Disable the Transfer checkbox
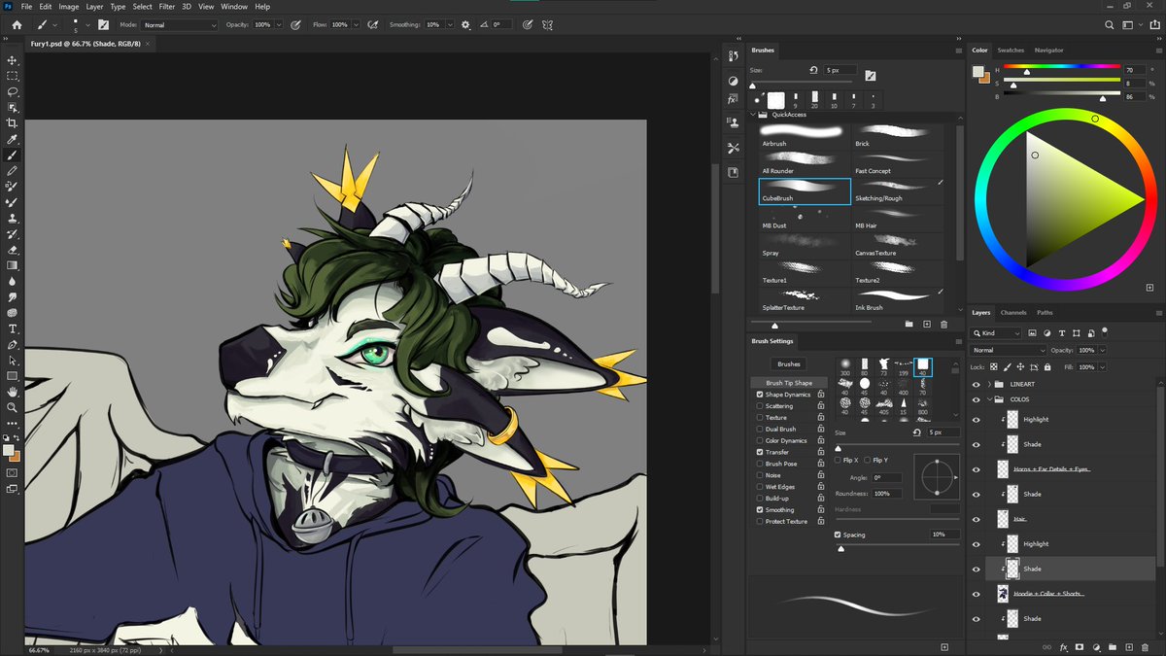The height and width of the screenshot is (656, 1166). pyautogui.click(x=760, y=452)
